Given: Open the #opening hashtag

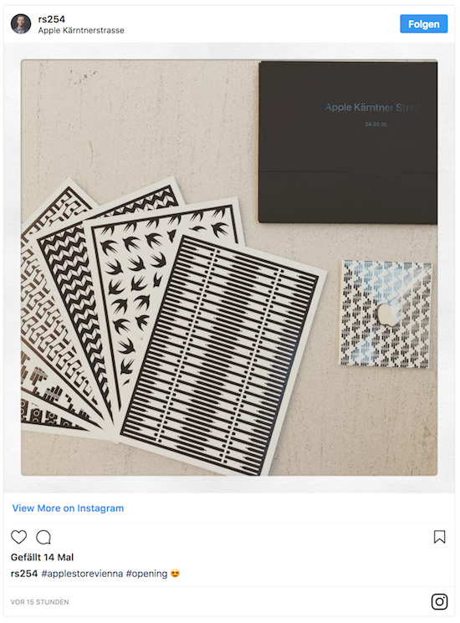Looking at the screenshot, I should click(x=146, y=574).
